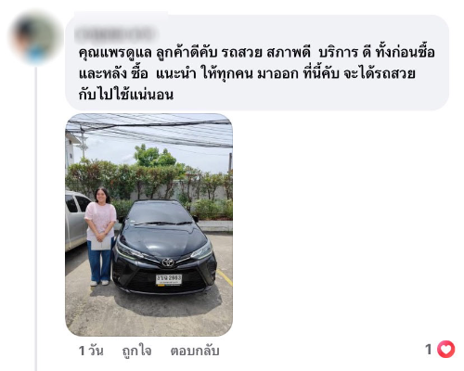The height and width of the screenshot is (371, 464).
Task: Click the vertical comment thread line
Action: coord(36,218)
